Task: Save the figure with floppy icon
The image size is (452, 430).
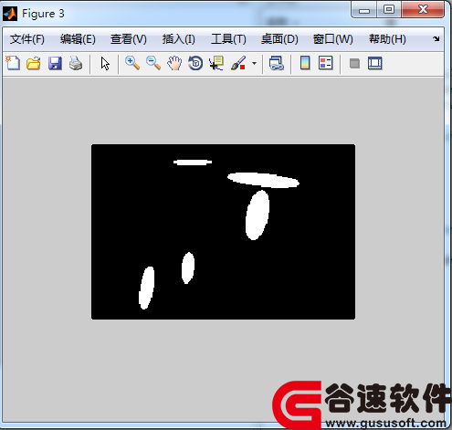Action: click(55, 63)
